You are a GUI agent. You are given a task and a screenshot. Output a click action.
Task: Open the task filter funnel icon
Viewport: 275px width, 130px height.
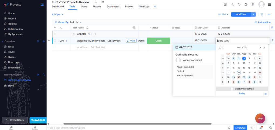click(262, 14)
